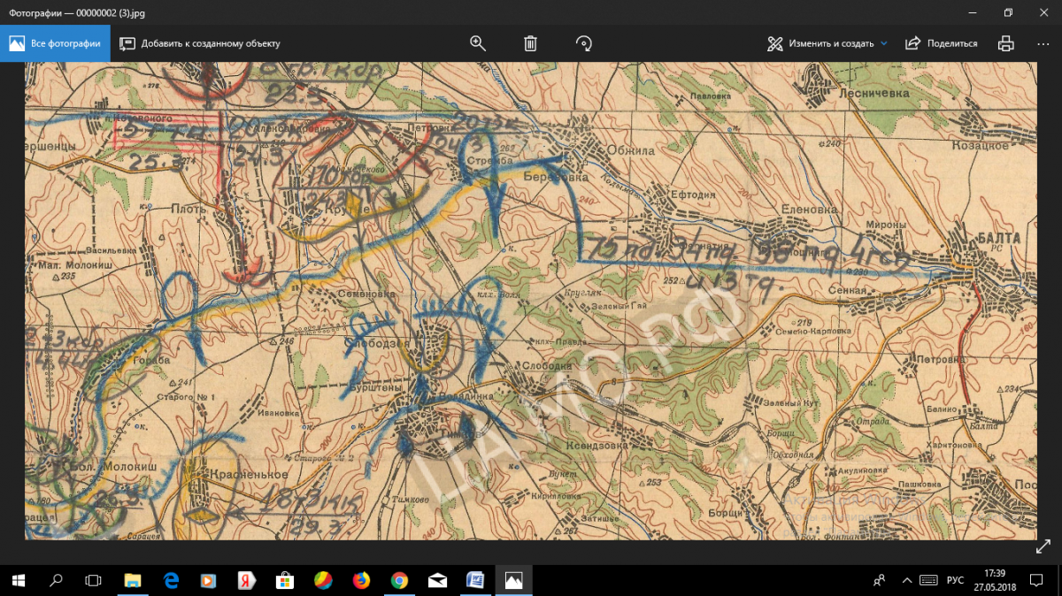Launch Google Chrome from taskbar
This screenshot has width=1062, height=596.
399,581
